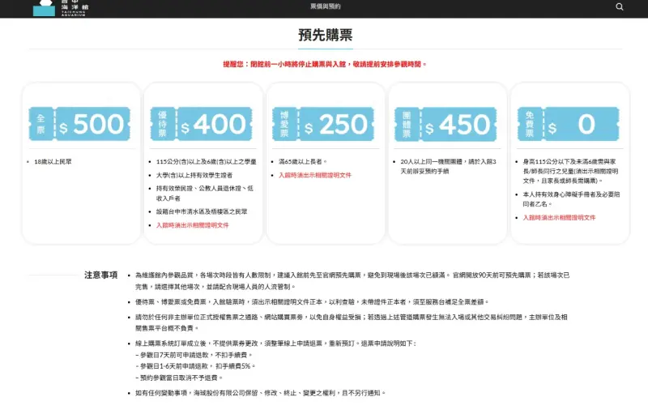Click 預約參觀當日取消不予退費 line

click(179, 378)
